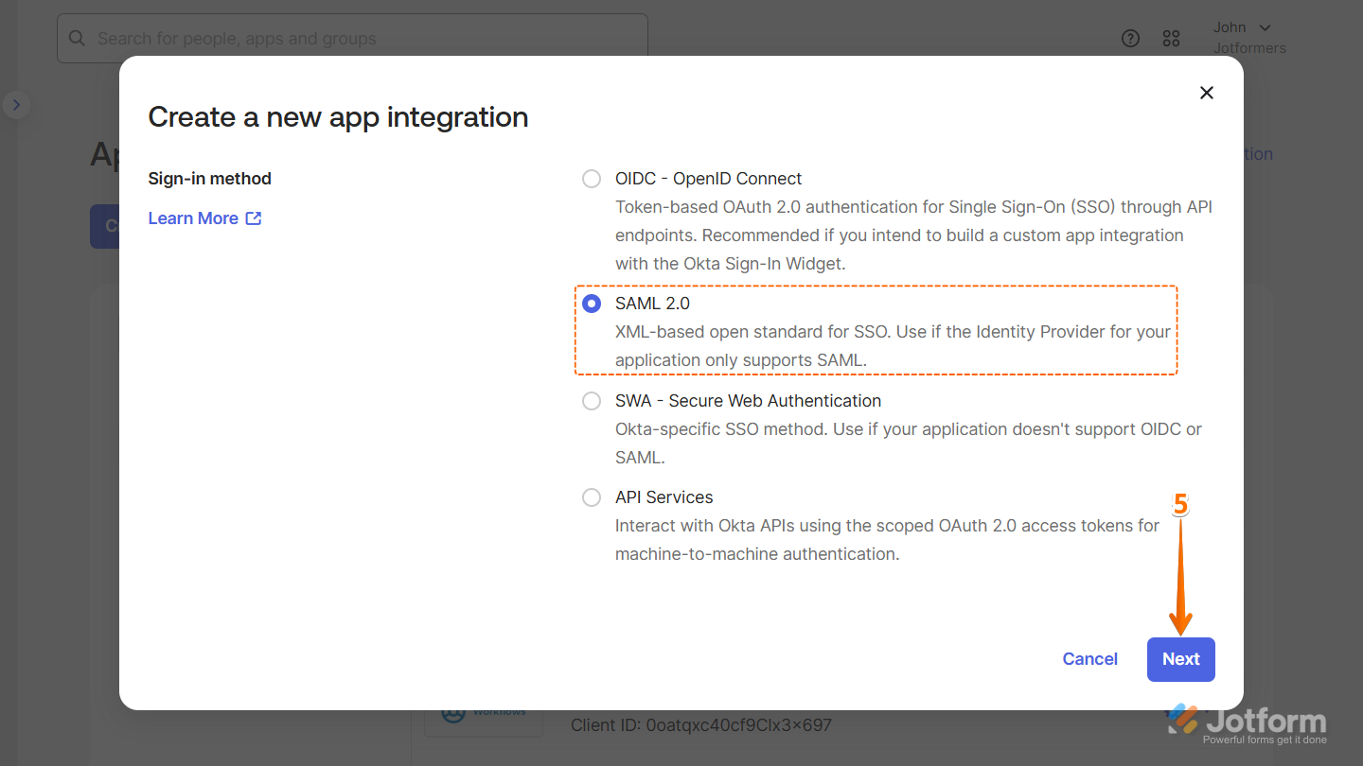
Task: Click the external link icon beside Learn More
Action: pyautogui.click(x=254, y=218)
